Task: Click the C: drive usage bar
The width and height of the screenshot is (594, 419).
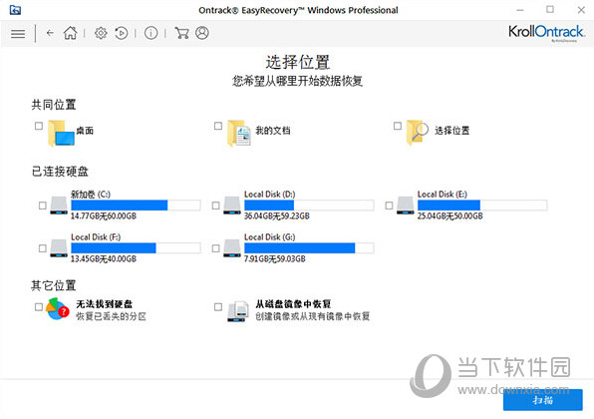Action: pos(136,206)
